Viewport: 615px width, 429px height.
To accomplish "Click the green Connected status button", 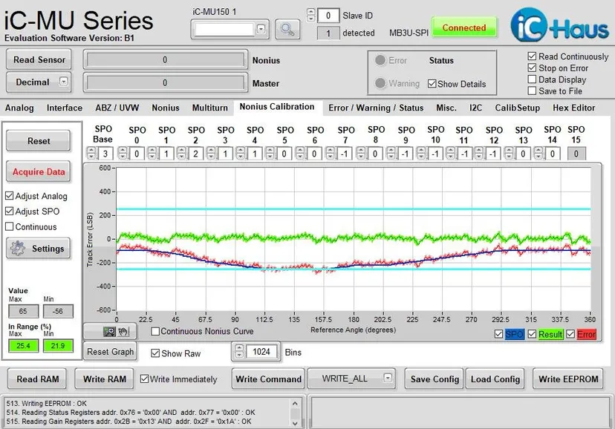I will click(464, 27).
